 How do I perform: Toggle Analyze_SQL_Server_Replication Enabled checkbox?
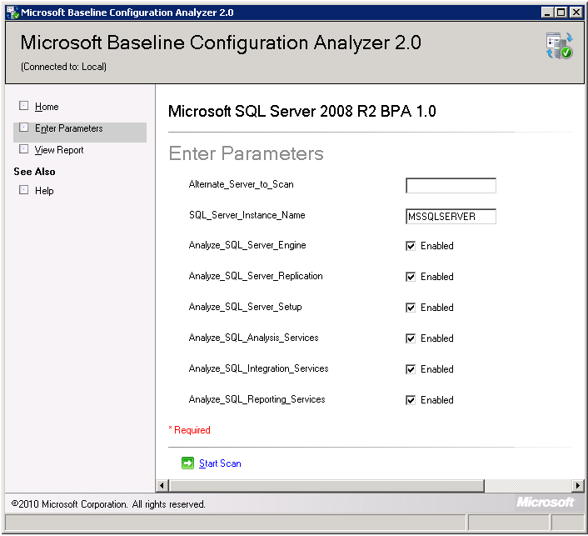(411, 277)
